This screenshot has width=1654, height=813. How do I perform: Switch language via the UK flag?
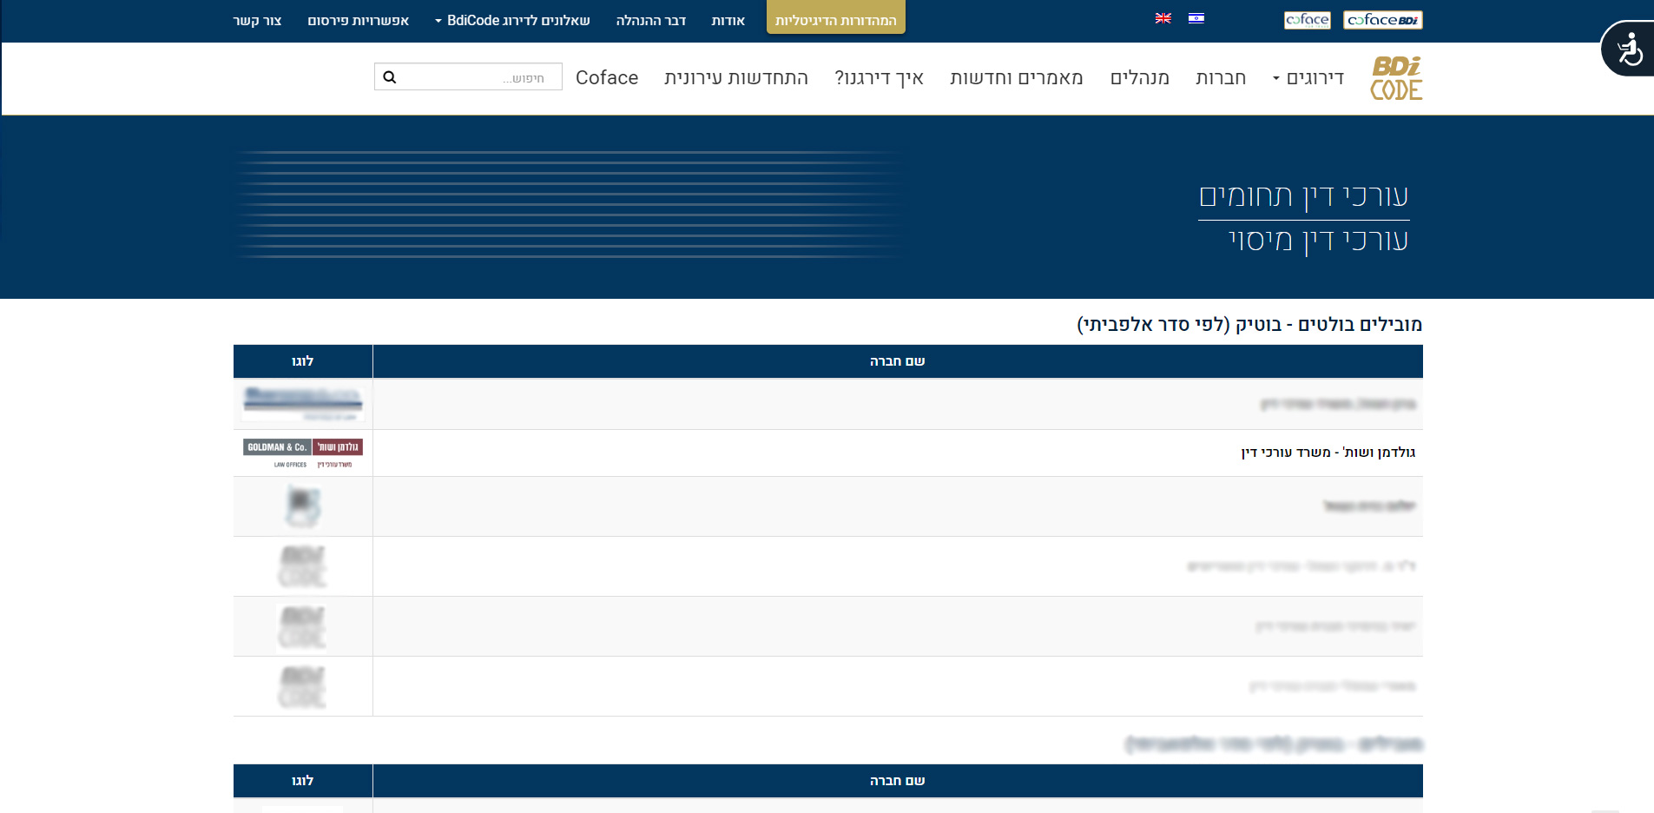(x=1163, y=18)
